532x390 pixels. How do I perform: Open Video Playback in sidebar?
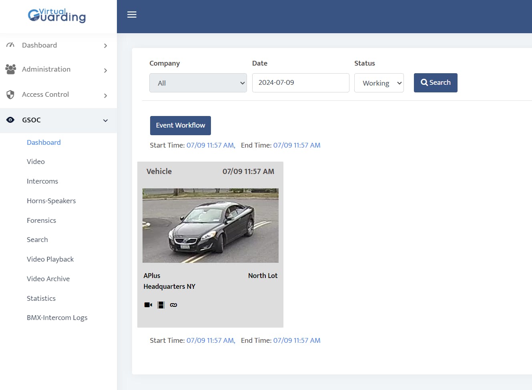pyautogui.click(x=50, y=259)
